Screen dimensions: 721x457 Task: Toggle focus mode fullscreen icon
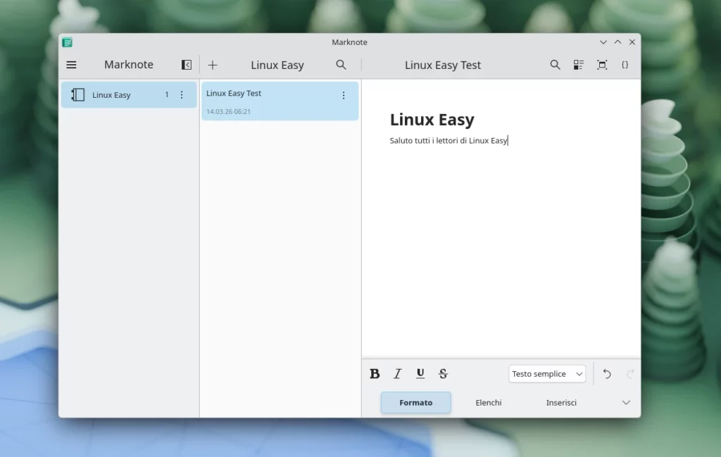click(602, 65)
